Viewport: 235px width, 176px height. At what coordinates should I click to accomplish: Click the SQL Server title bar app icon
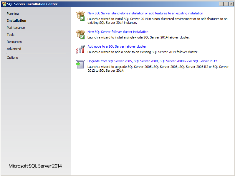point(4,4)
